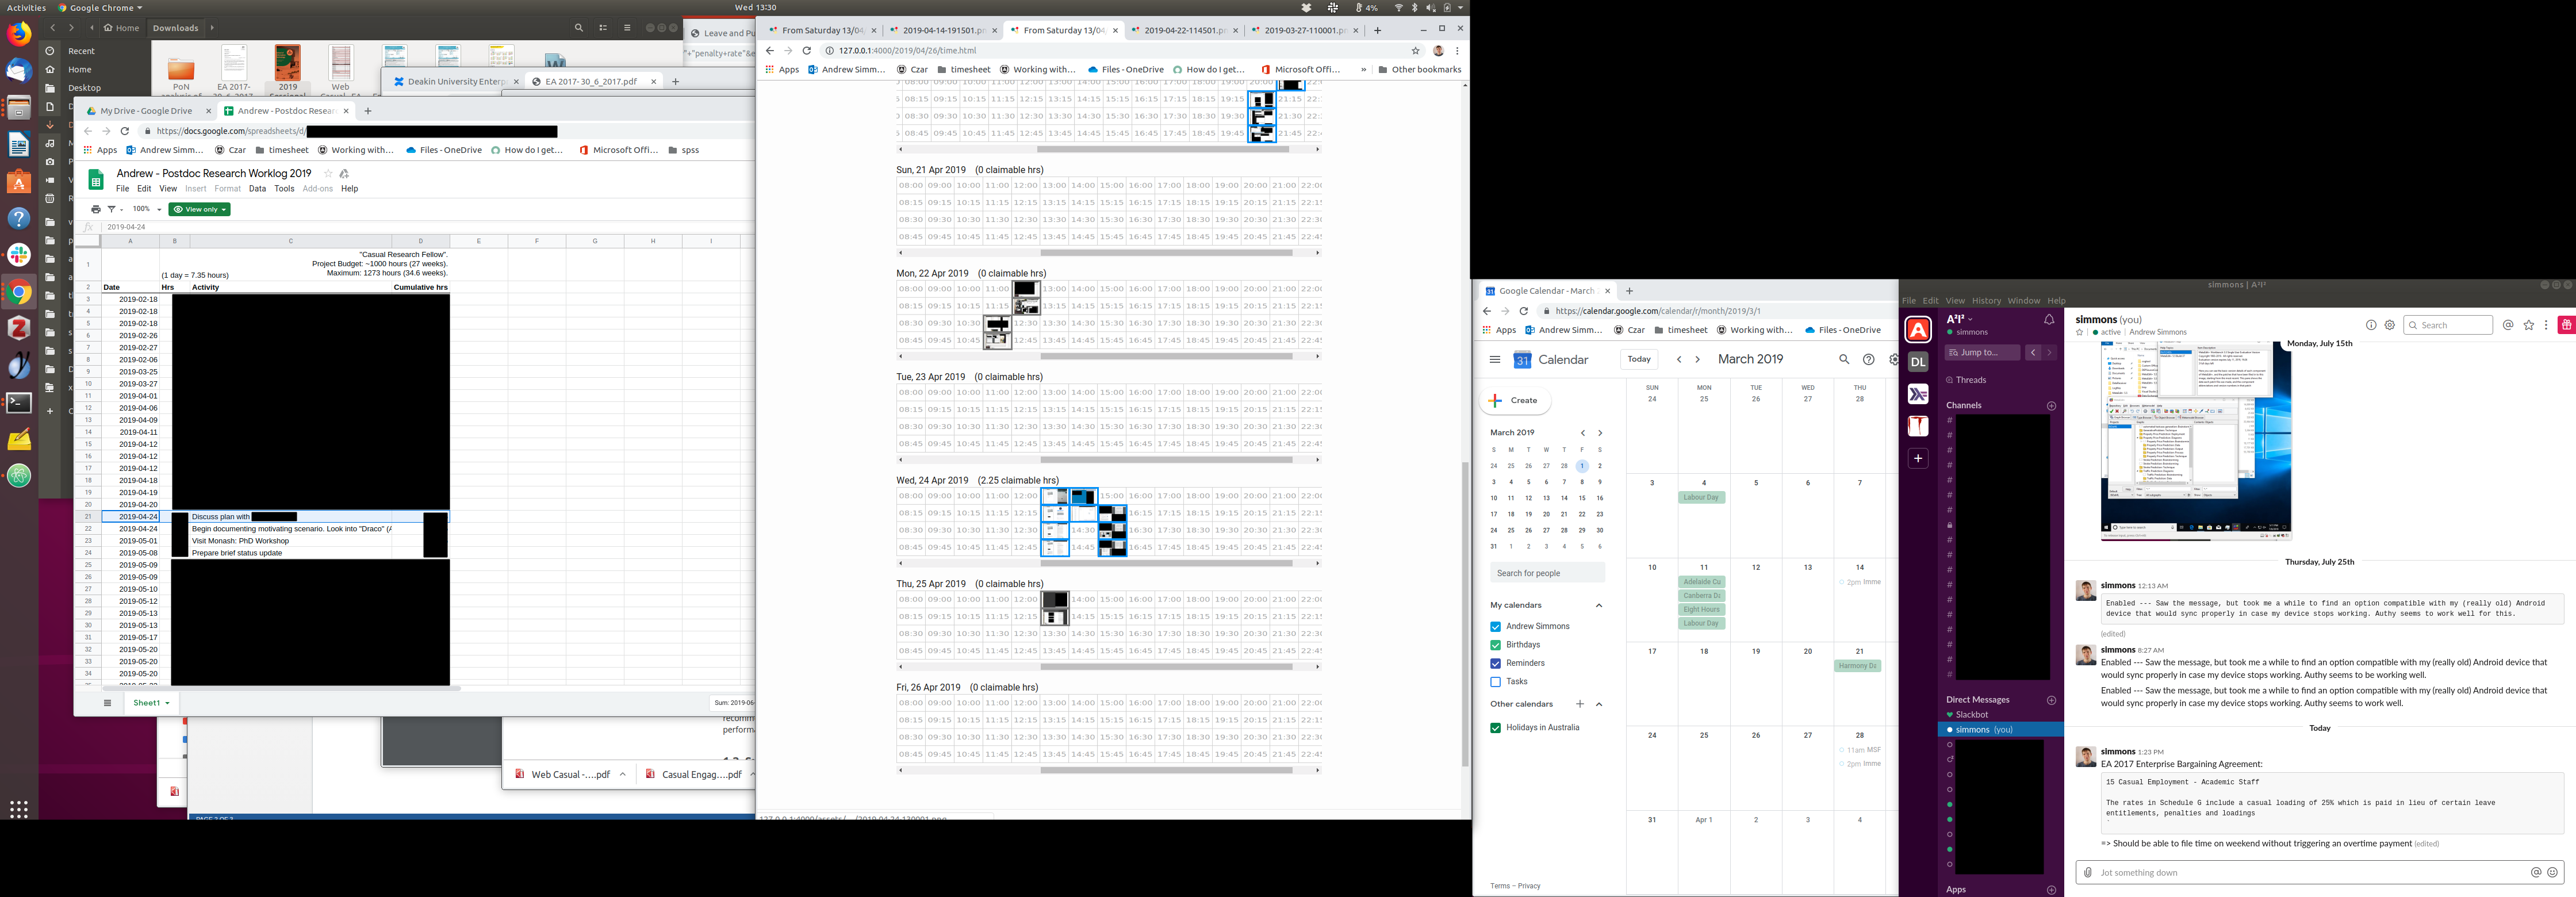The image size is (2576, 897).
Task: Click the Create button in Google Calendar
Action: pyautogui.click(x=1515, y=400)
